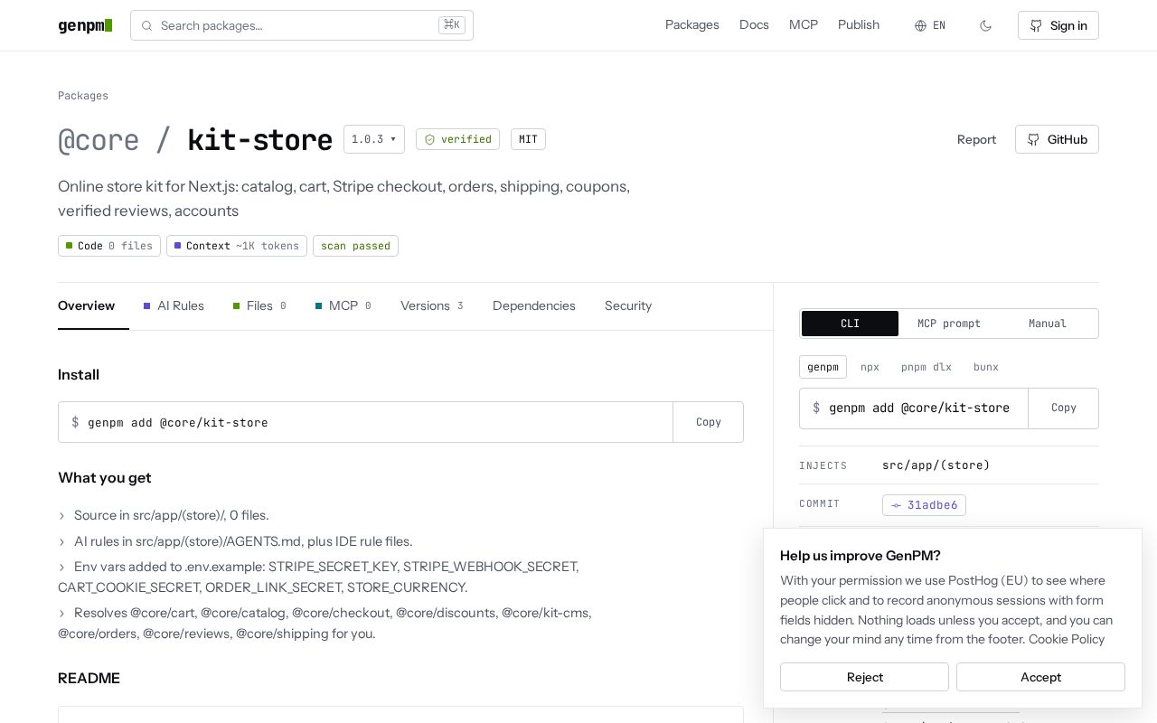Accept analytics in the cookie banner

(x=1040, y=677)
